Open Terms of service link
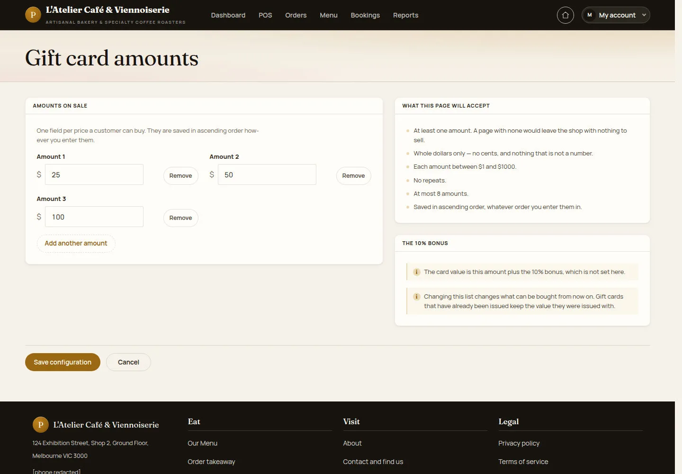The image size is (682, 474). click(x=523, y=462)
